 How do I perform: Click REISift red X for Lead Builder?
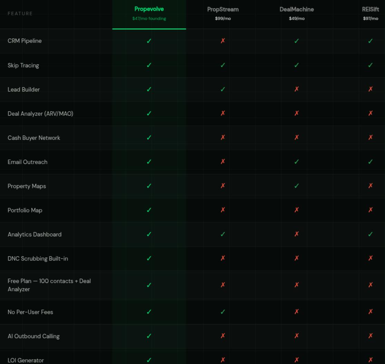(370, 89)
